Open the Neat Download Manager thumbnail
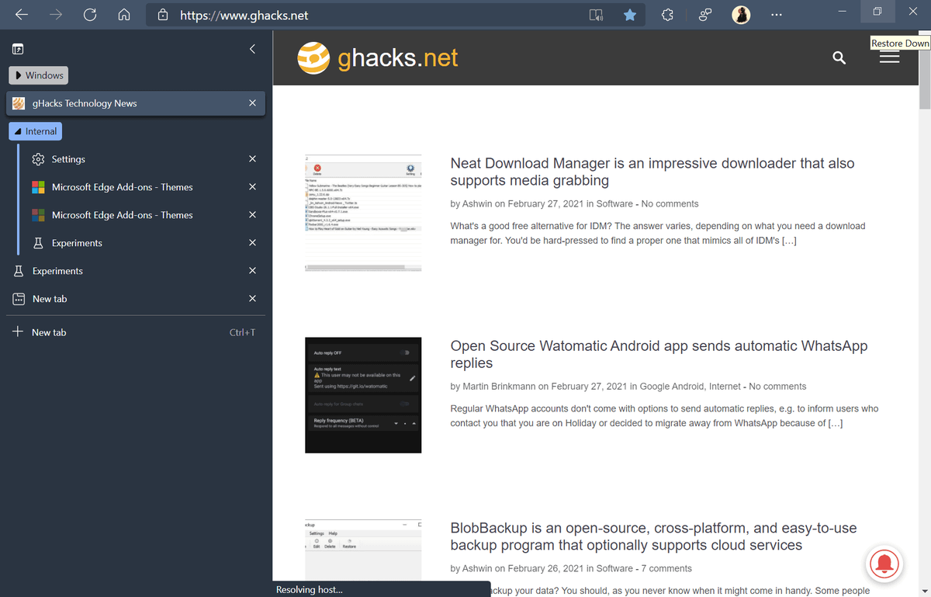The image size is (931, 597). tap(363, 213)
